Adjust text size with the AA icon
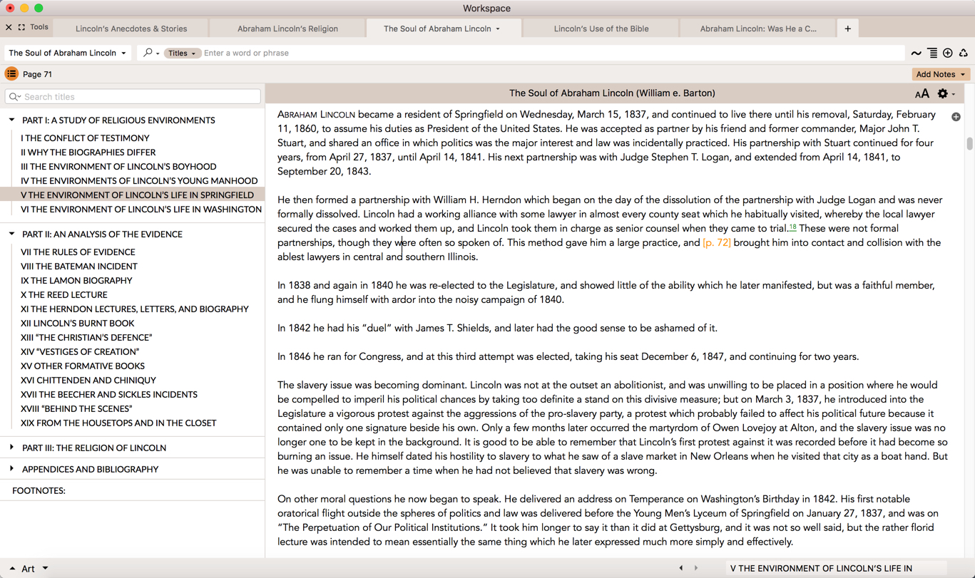975x578 pixels. pos(922,93)
